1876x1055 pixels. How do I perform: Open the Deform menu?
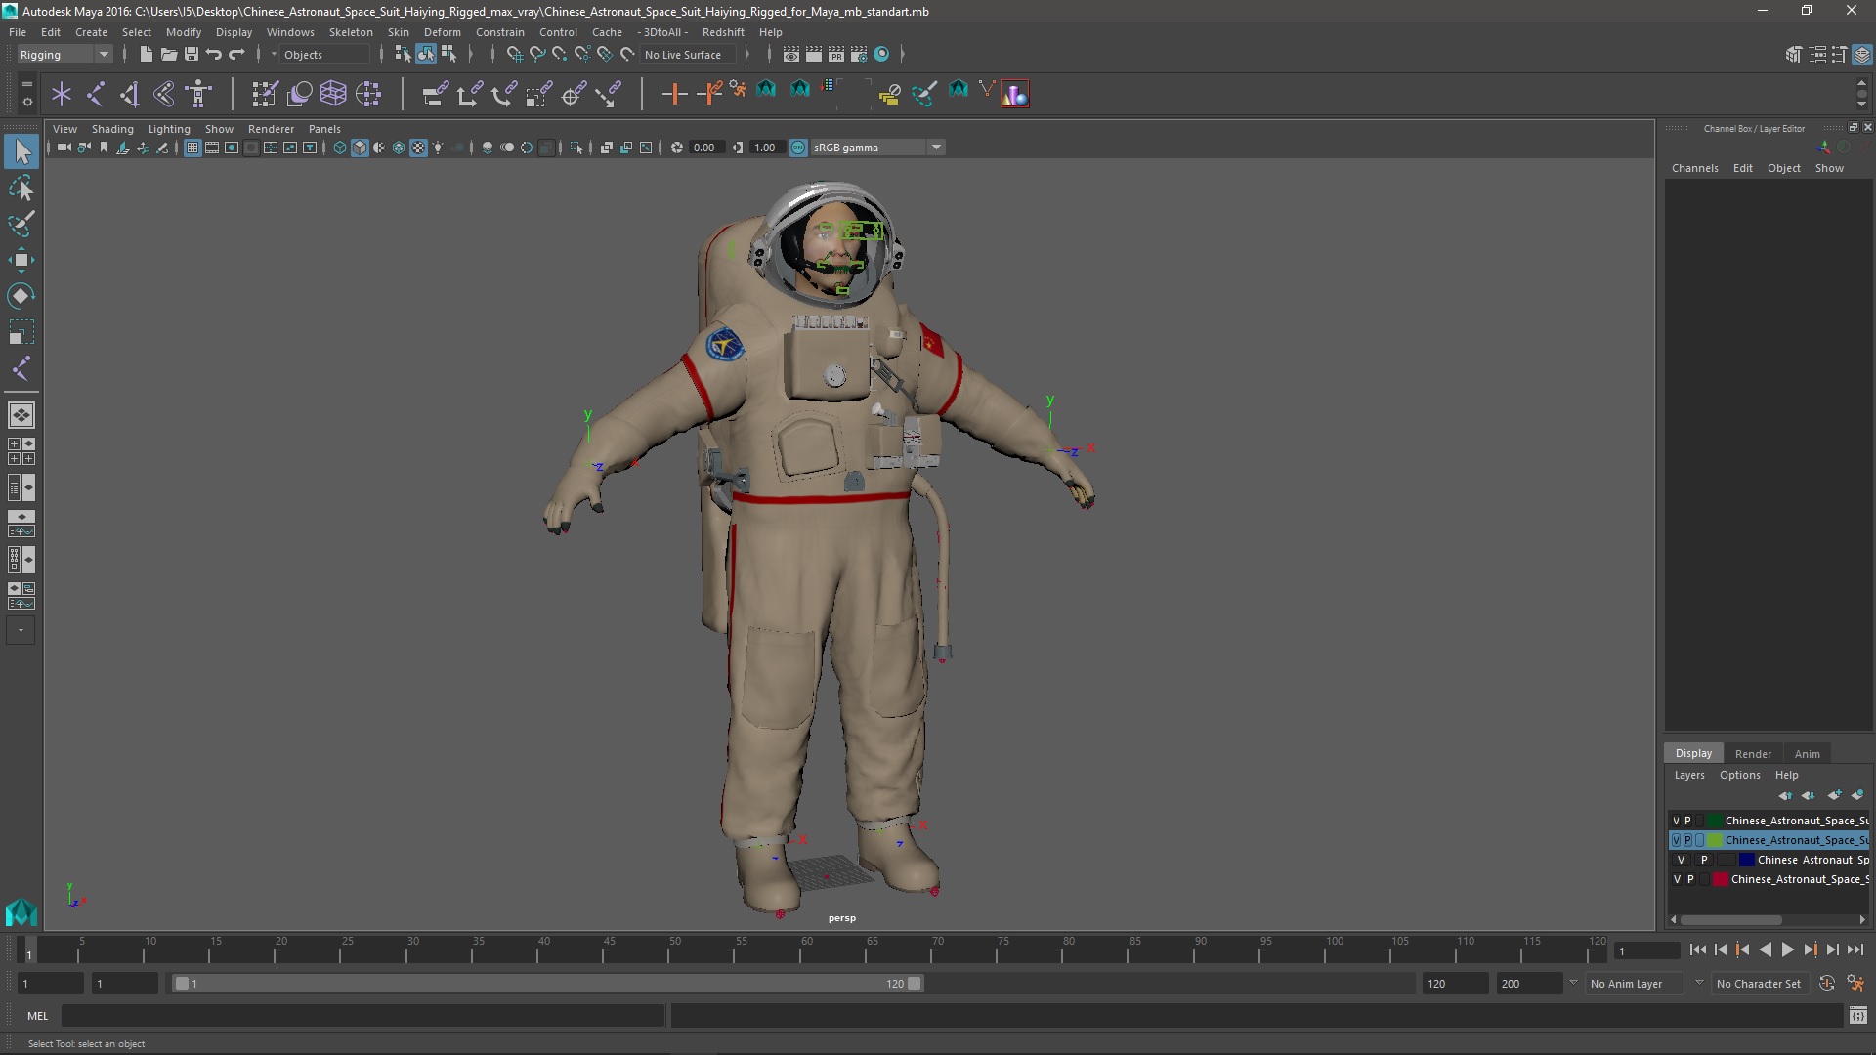tap(442, 32)
